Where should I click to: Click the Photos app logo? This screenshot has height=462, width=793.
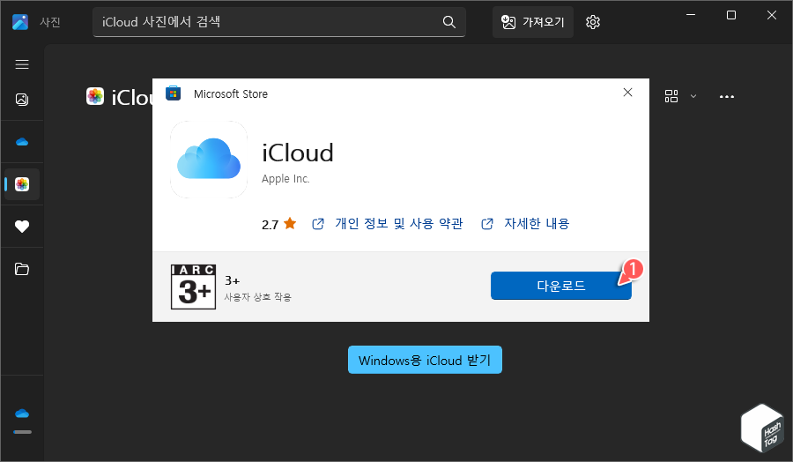pyautogui.click(x=20, y=22)
